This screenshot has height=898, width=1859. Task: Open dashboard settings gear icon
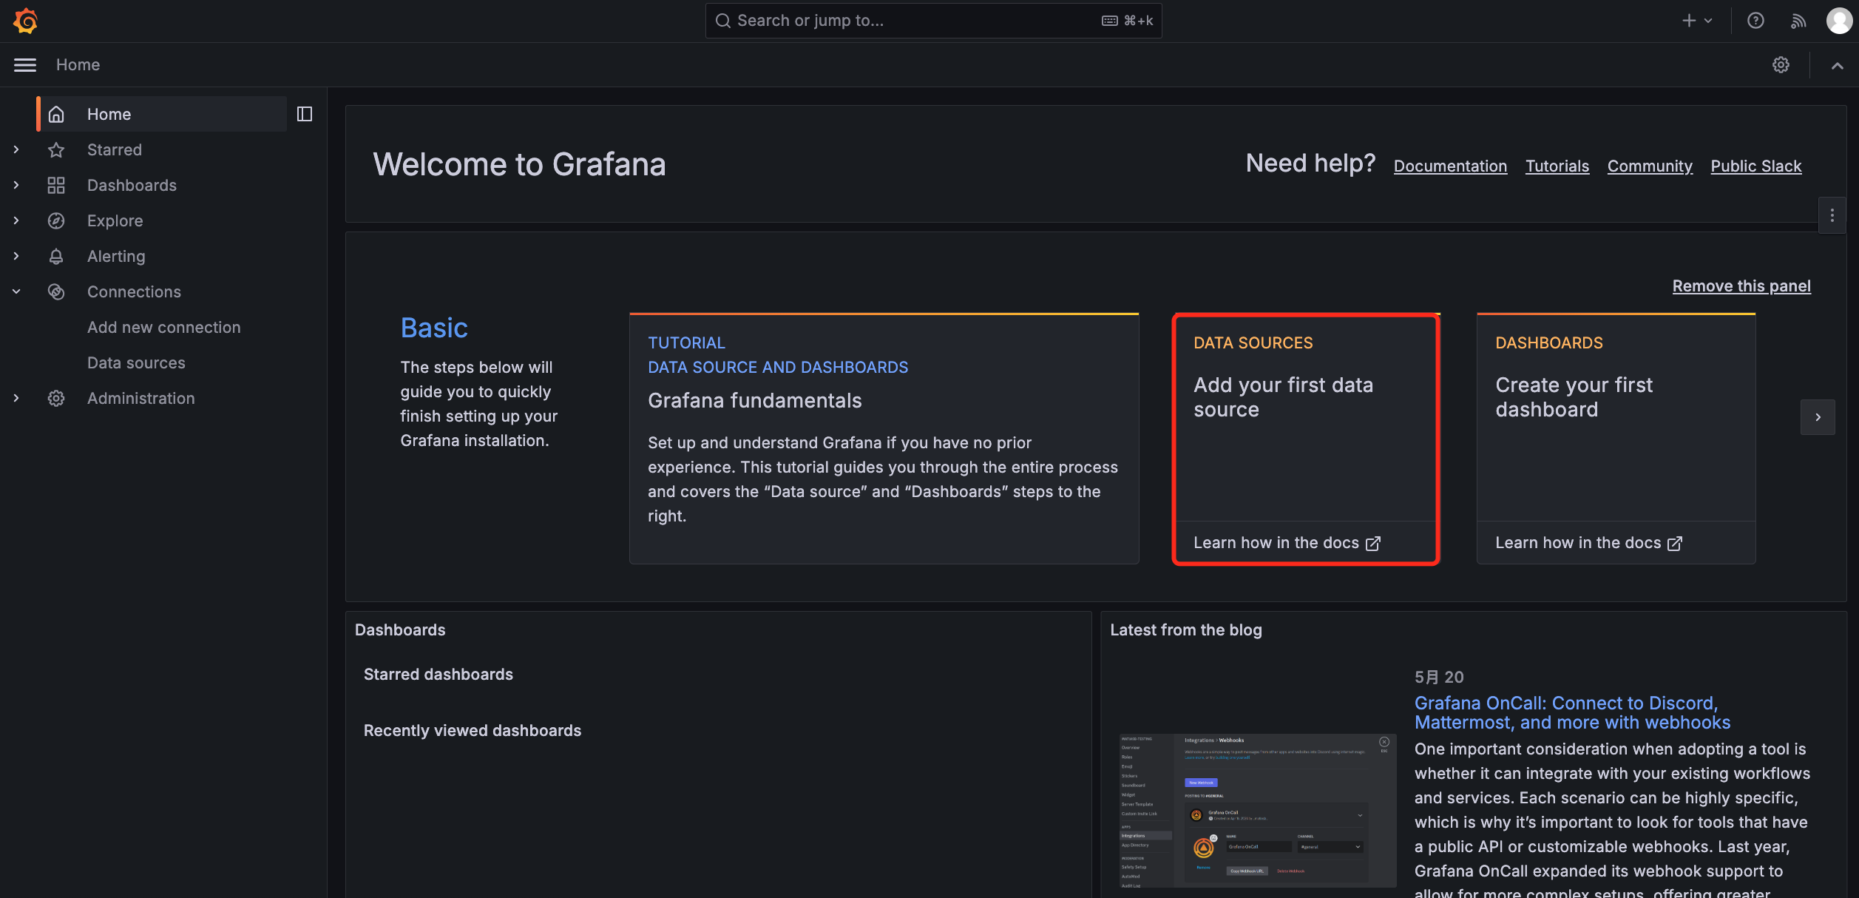(1781, 65)
